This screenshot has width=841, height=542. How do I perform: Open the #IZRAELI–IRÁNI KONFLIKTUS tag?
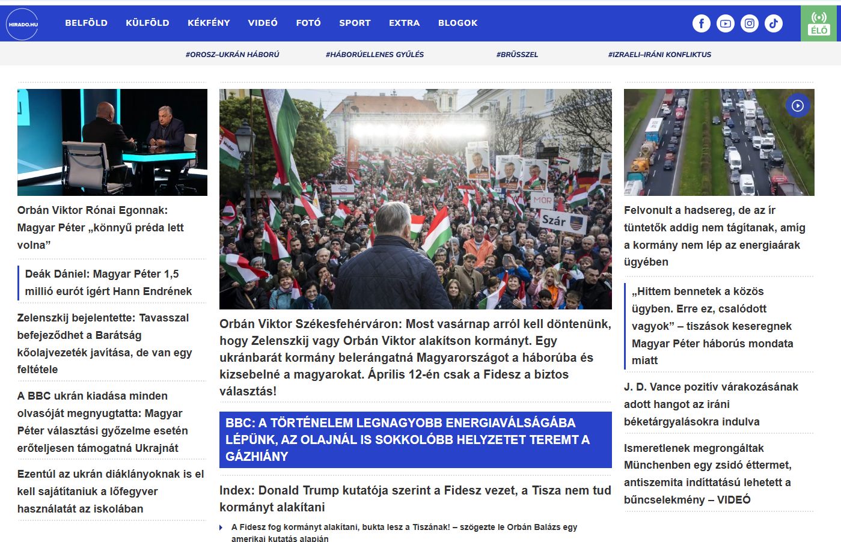(659, 54)
